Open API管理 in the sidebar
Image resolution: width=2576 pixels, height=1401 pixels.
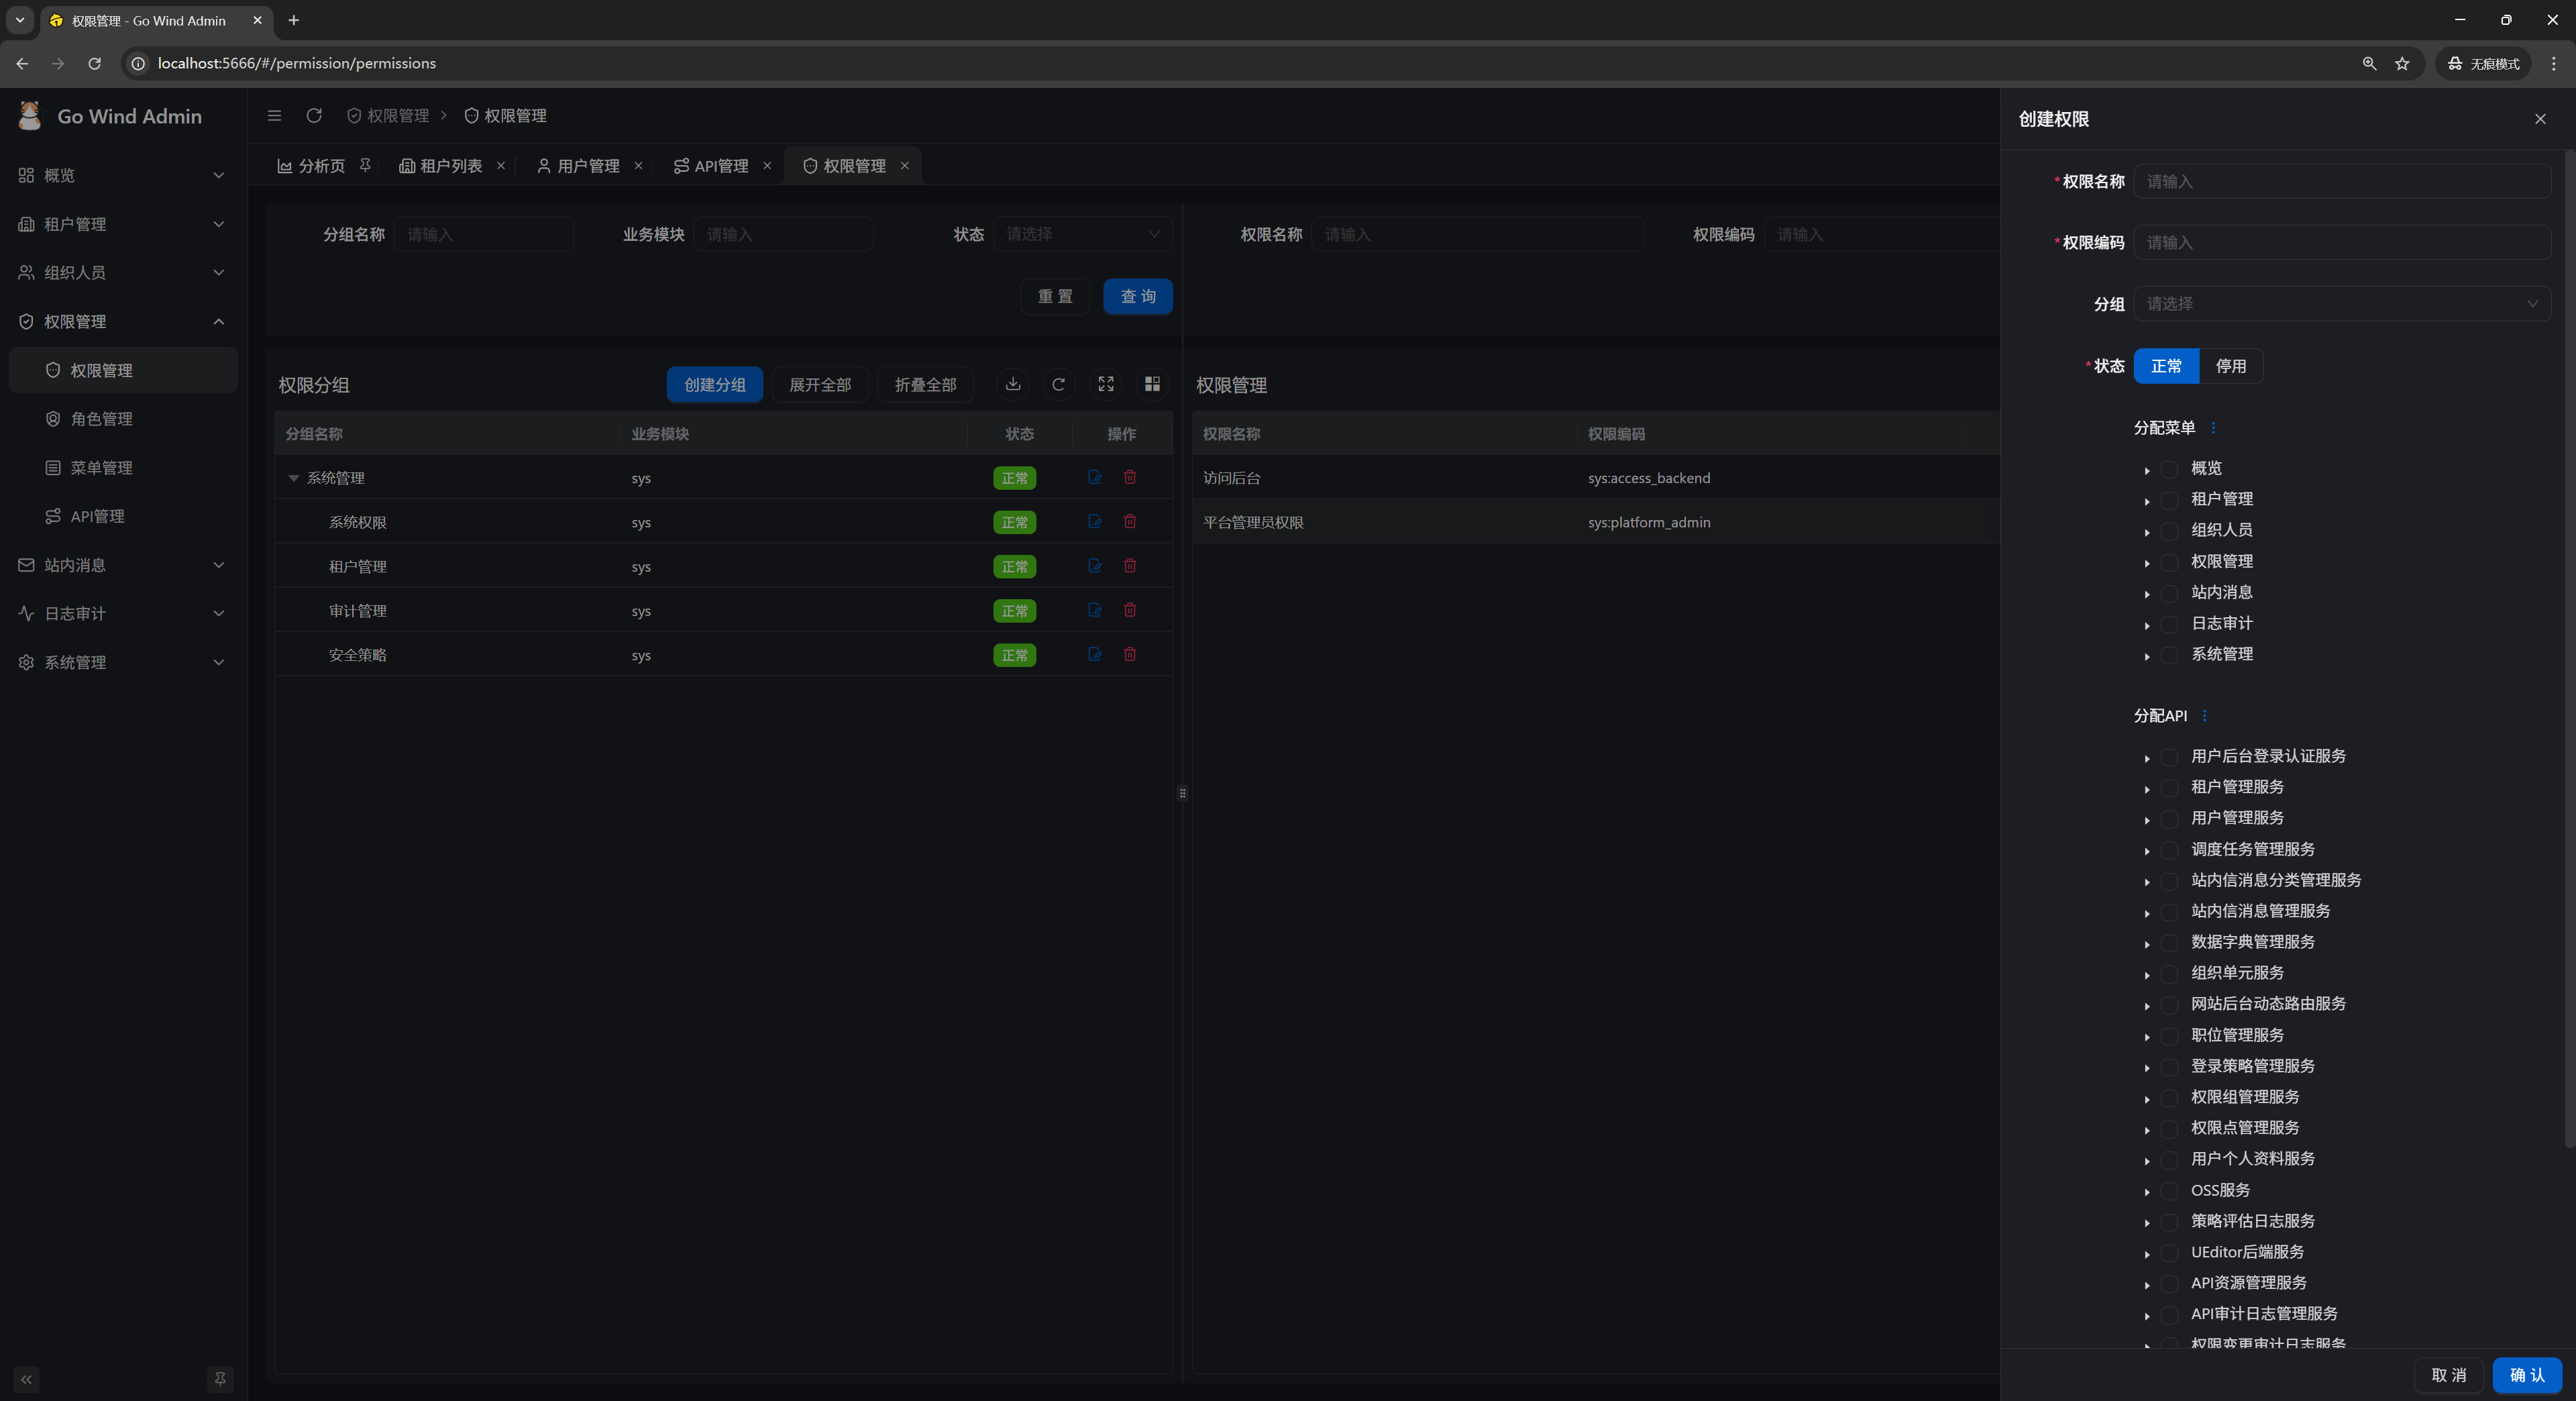(122, 516)
